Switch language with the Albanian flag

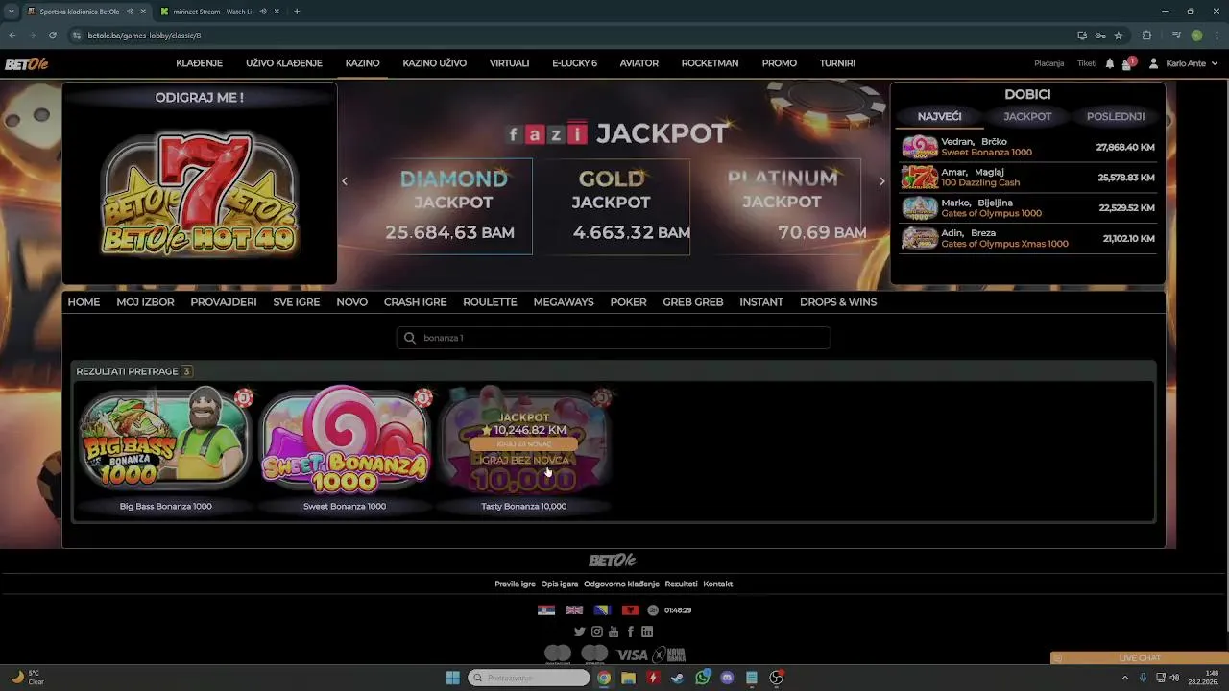(x=630, y=610)
